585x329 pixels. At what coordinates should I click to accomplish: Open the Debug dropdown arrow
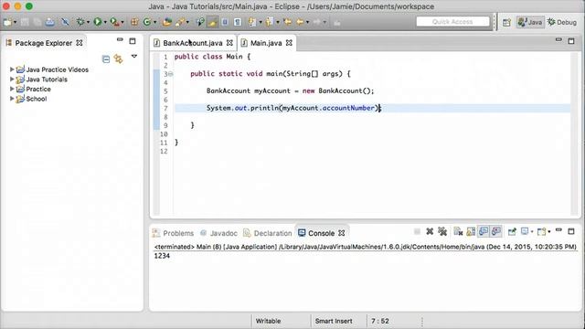click(x=88, y=22)
